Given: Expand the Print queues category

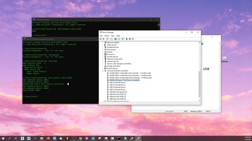Looking at the screenshot, I should [x=103, y=50].
